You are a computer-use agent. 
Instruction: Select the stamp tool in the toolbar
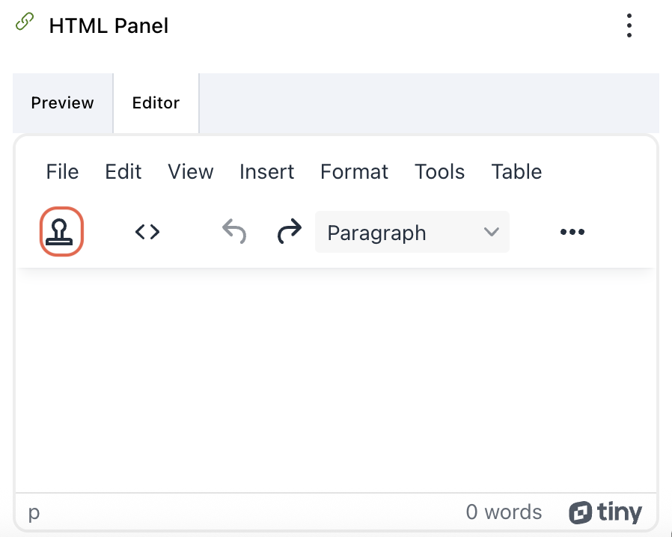click(x=61, y=232)
